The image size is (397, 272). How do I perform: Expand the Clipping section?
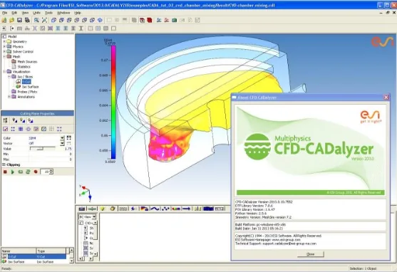(4, 164)
